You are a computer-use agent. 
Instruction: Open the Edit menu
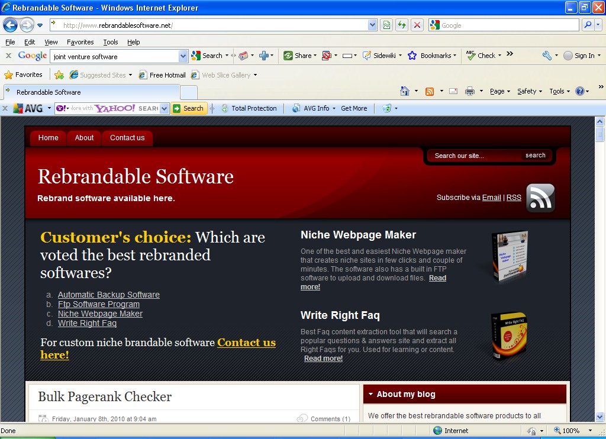pyautogui.click(x=30, y=42)
